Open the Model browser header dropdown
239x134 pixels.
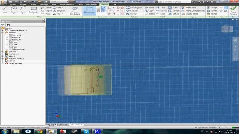(10, 22)
